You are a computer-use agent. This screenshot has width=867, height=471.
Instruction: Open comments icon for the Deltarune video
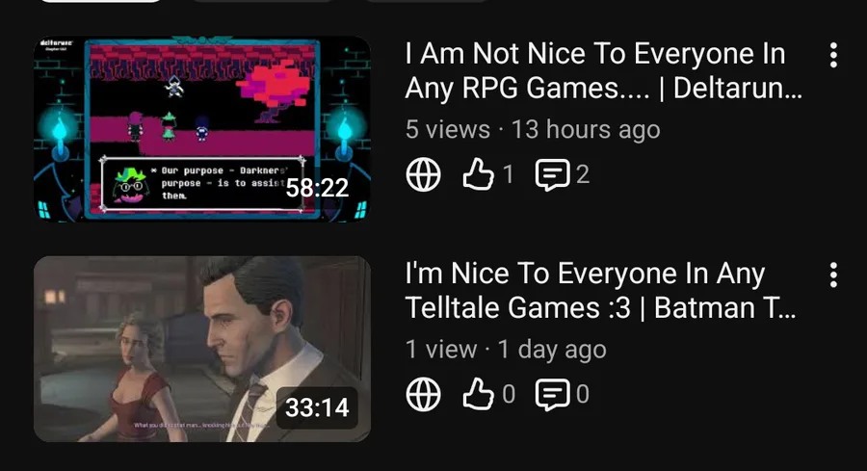[552, 175]
